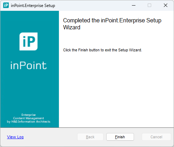The width and height of the screenshot is (174, 147).
Task: Minimize the inPoint.Enterprise Setup window
Action: 134,5
